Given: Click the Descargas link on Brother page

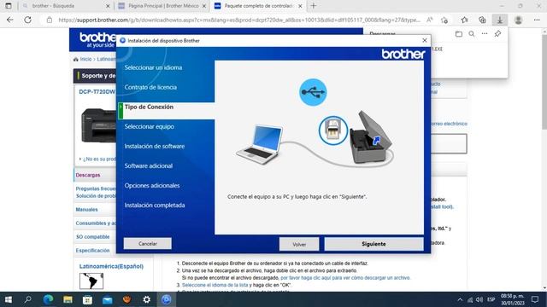Looking at the screenshot, I should [x=88, y=175].
